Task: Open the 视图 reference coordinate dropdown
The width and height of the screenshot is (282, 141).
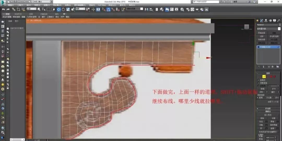Action: pyautogui.click(x=80, y=9)
